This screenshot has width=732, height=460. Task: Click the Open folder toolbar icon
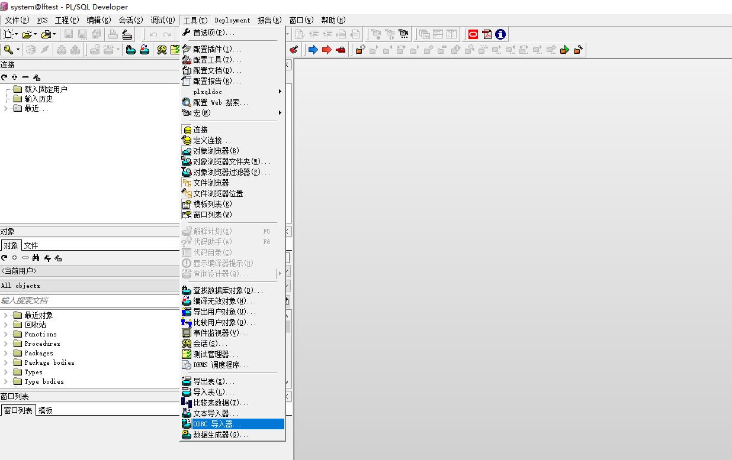(28, 34)
